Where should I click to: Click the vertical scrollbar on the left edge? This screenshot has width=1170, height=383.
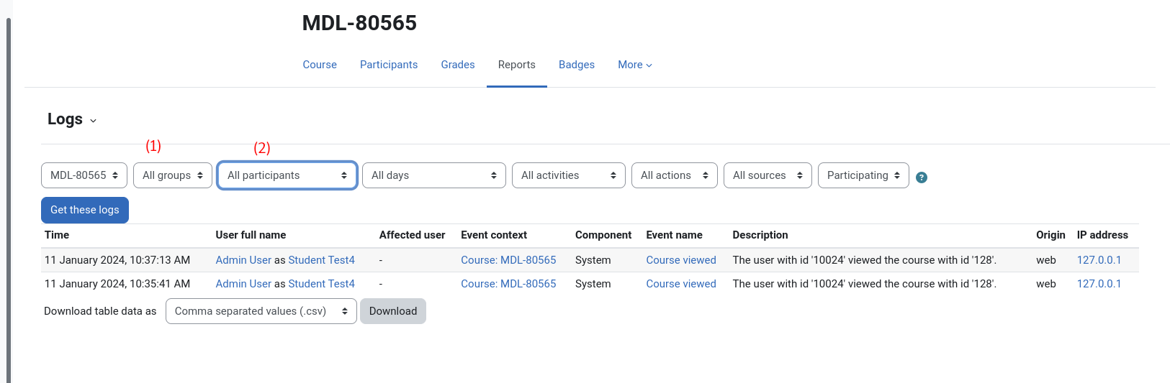coord(9,200)
